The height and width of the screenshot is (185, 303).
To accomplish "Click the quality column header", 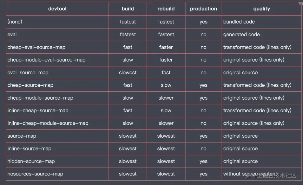I will (262, 9).
